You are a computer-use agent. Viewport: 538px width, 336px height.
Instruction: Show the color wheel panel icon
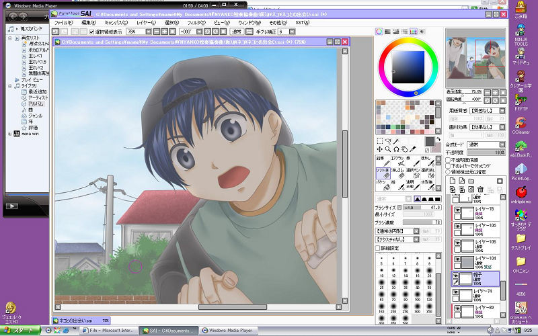coord(379,32)
